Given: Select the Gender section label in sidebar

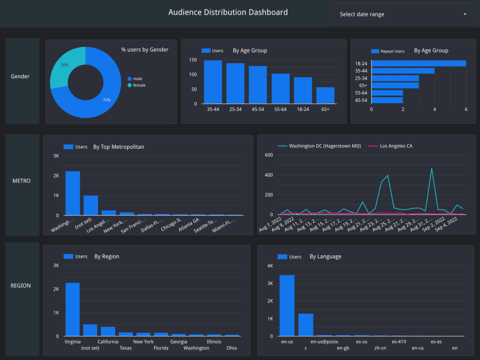Looking at the screenshot, I should point(21,76).
